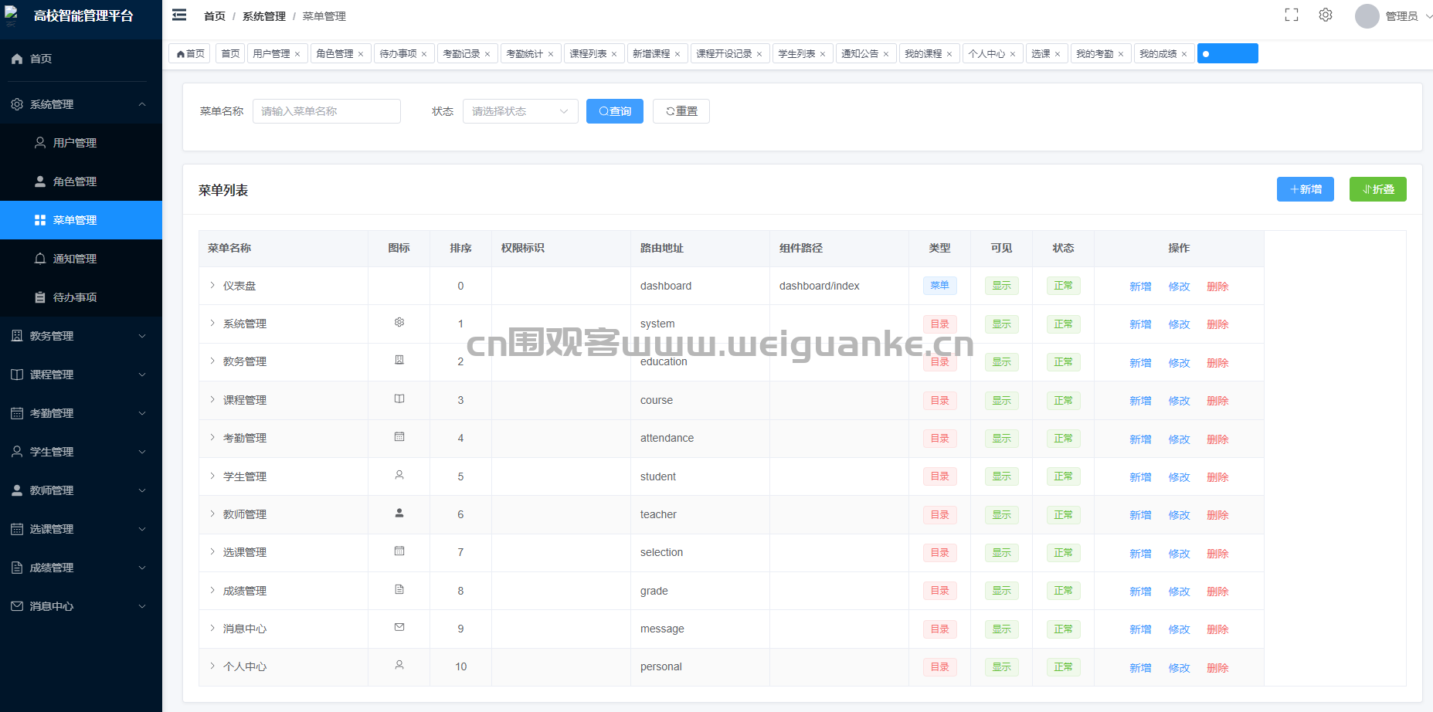Click the 菜单名称 input field
The width and height of the screenshot is (1433, 712).
click(x=326, y=110)
